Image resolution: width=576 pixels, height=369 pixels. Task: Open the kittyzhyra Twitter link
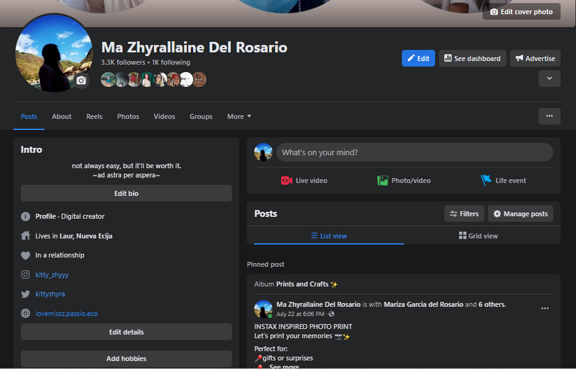pyautogui.click(x=50, y=294)
